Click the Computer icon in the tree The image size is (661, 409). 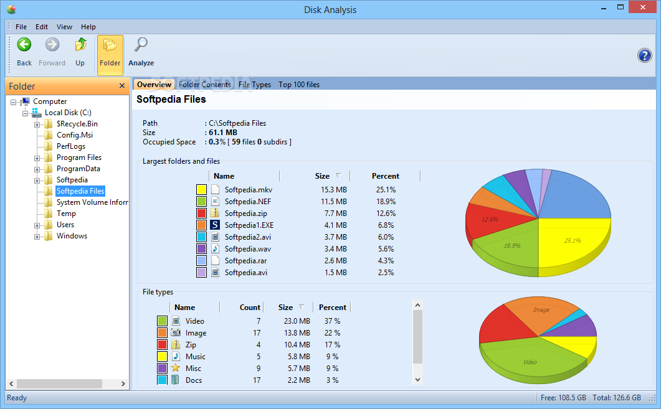(26, 101)
